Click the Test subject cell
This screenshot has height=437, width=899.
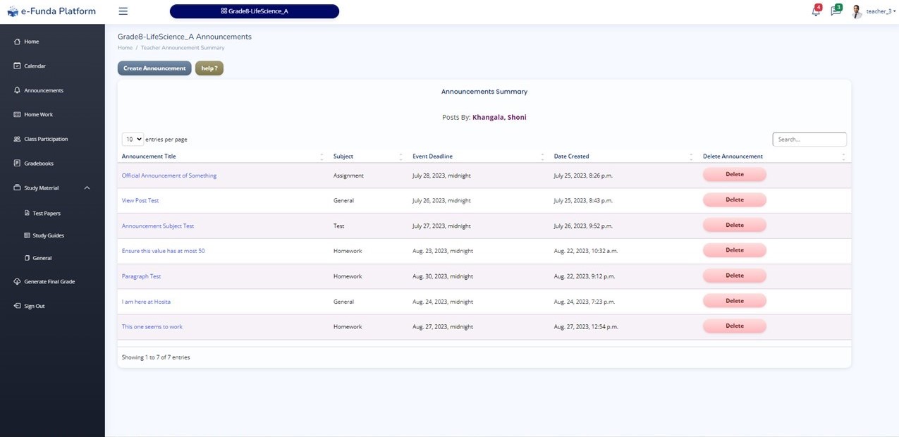pos(339,226)
